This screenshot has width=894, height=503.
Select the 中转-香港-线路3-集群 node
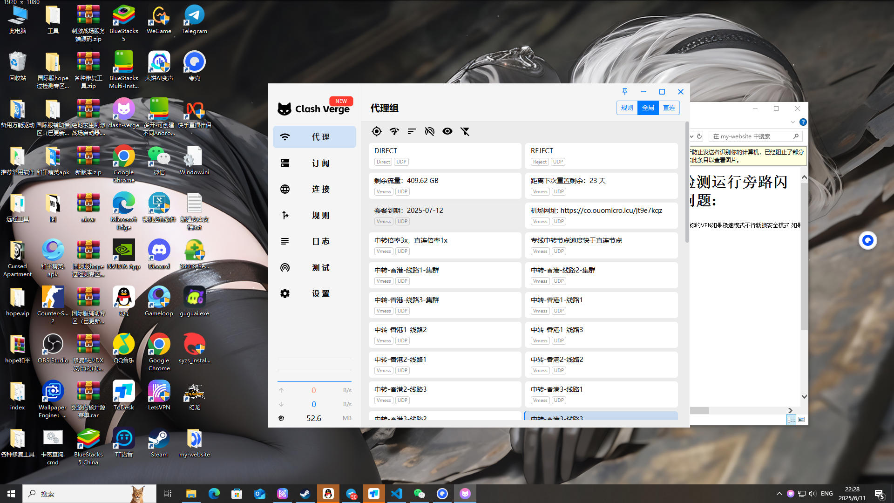pos(445,305)
